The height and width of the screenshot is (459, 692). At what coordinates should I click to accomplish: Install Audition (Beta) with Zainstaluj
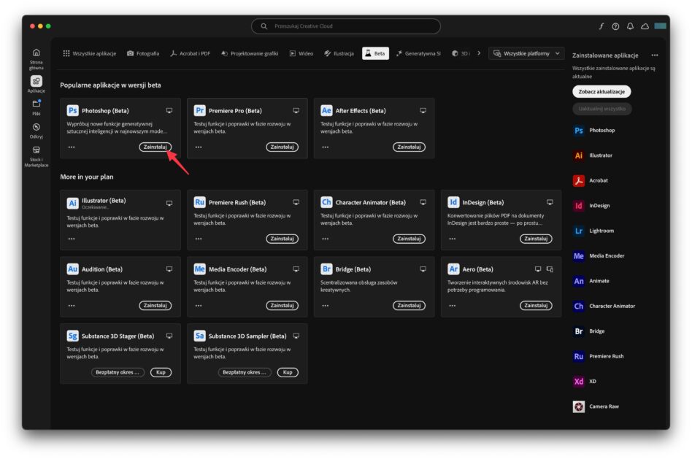[x=155, y=306]
